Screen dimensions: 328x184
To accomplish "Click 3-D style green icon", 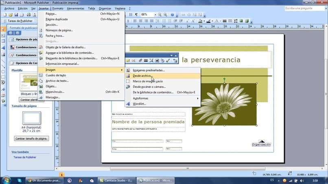I will tap(247, 21).
